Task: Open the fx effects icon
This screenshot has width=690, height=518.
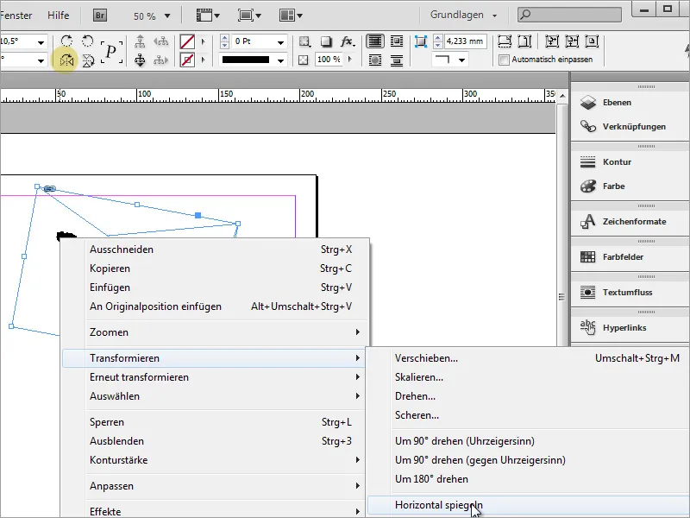Action: (348, 41)
